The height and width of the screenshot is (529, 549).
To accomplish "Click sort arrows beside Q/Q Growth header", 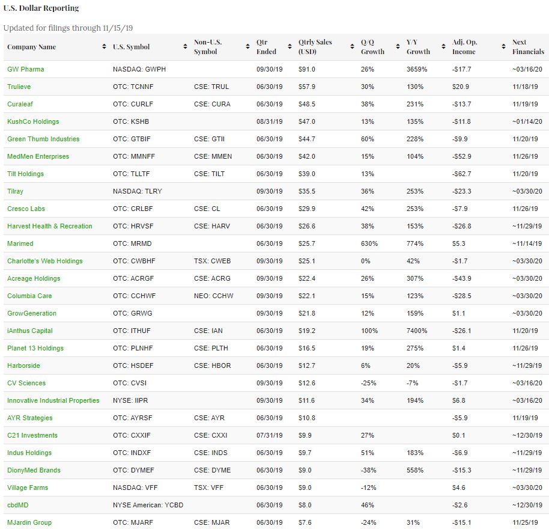I will [x=398, y=47].
